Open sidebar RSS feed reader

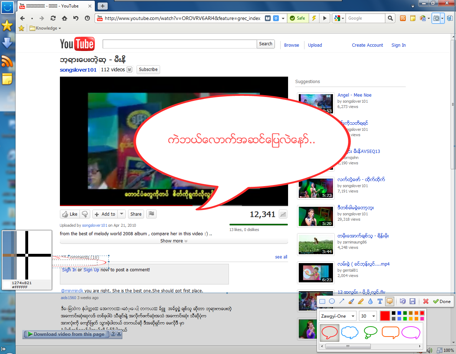[x=7, y=61]
